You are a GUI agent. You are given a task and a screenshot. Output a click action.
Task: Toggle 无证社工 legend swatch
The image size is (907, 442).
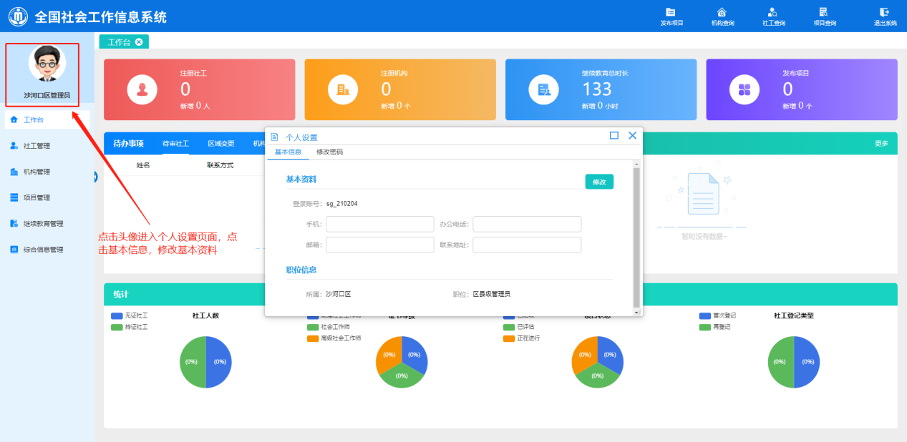pos(117,315)
